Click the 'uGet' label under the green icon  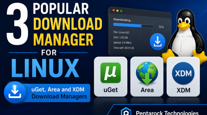click(x=111, y=90)
